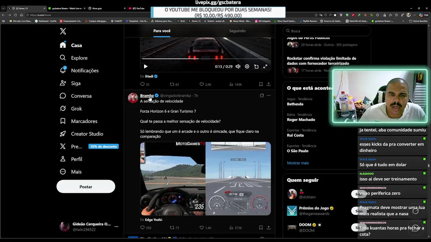Reply to Brambz post with 350 replies
The height and width of the screenshot is (242, 431).
146,228
